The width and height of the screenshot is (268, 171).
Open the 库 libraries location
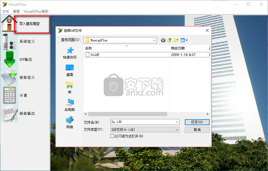pos(70,88)
